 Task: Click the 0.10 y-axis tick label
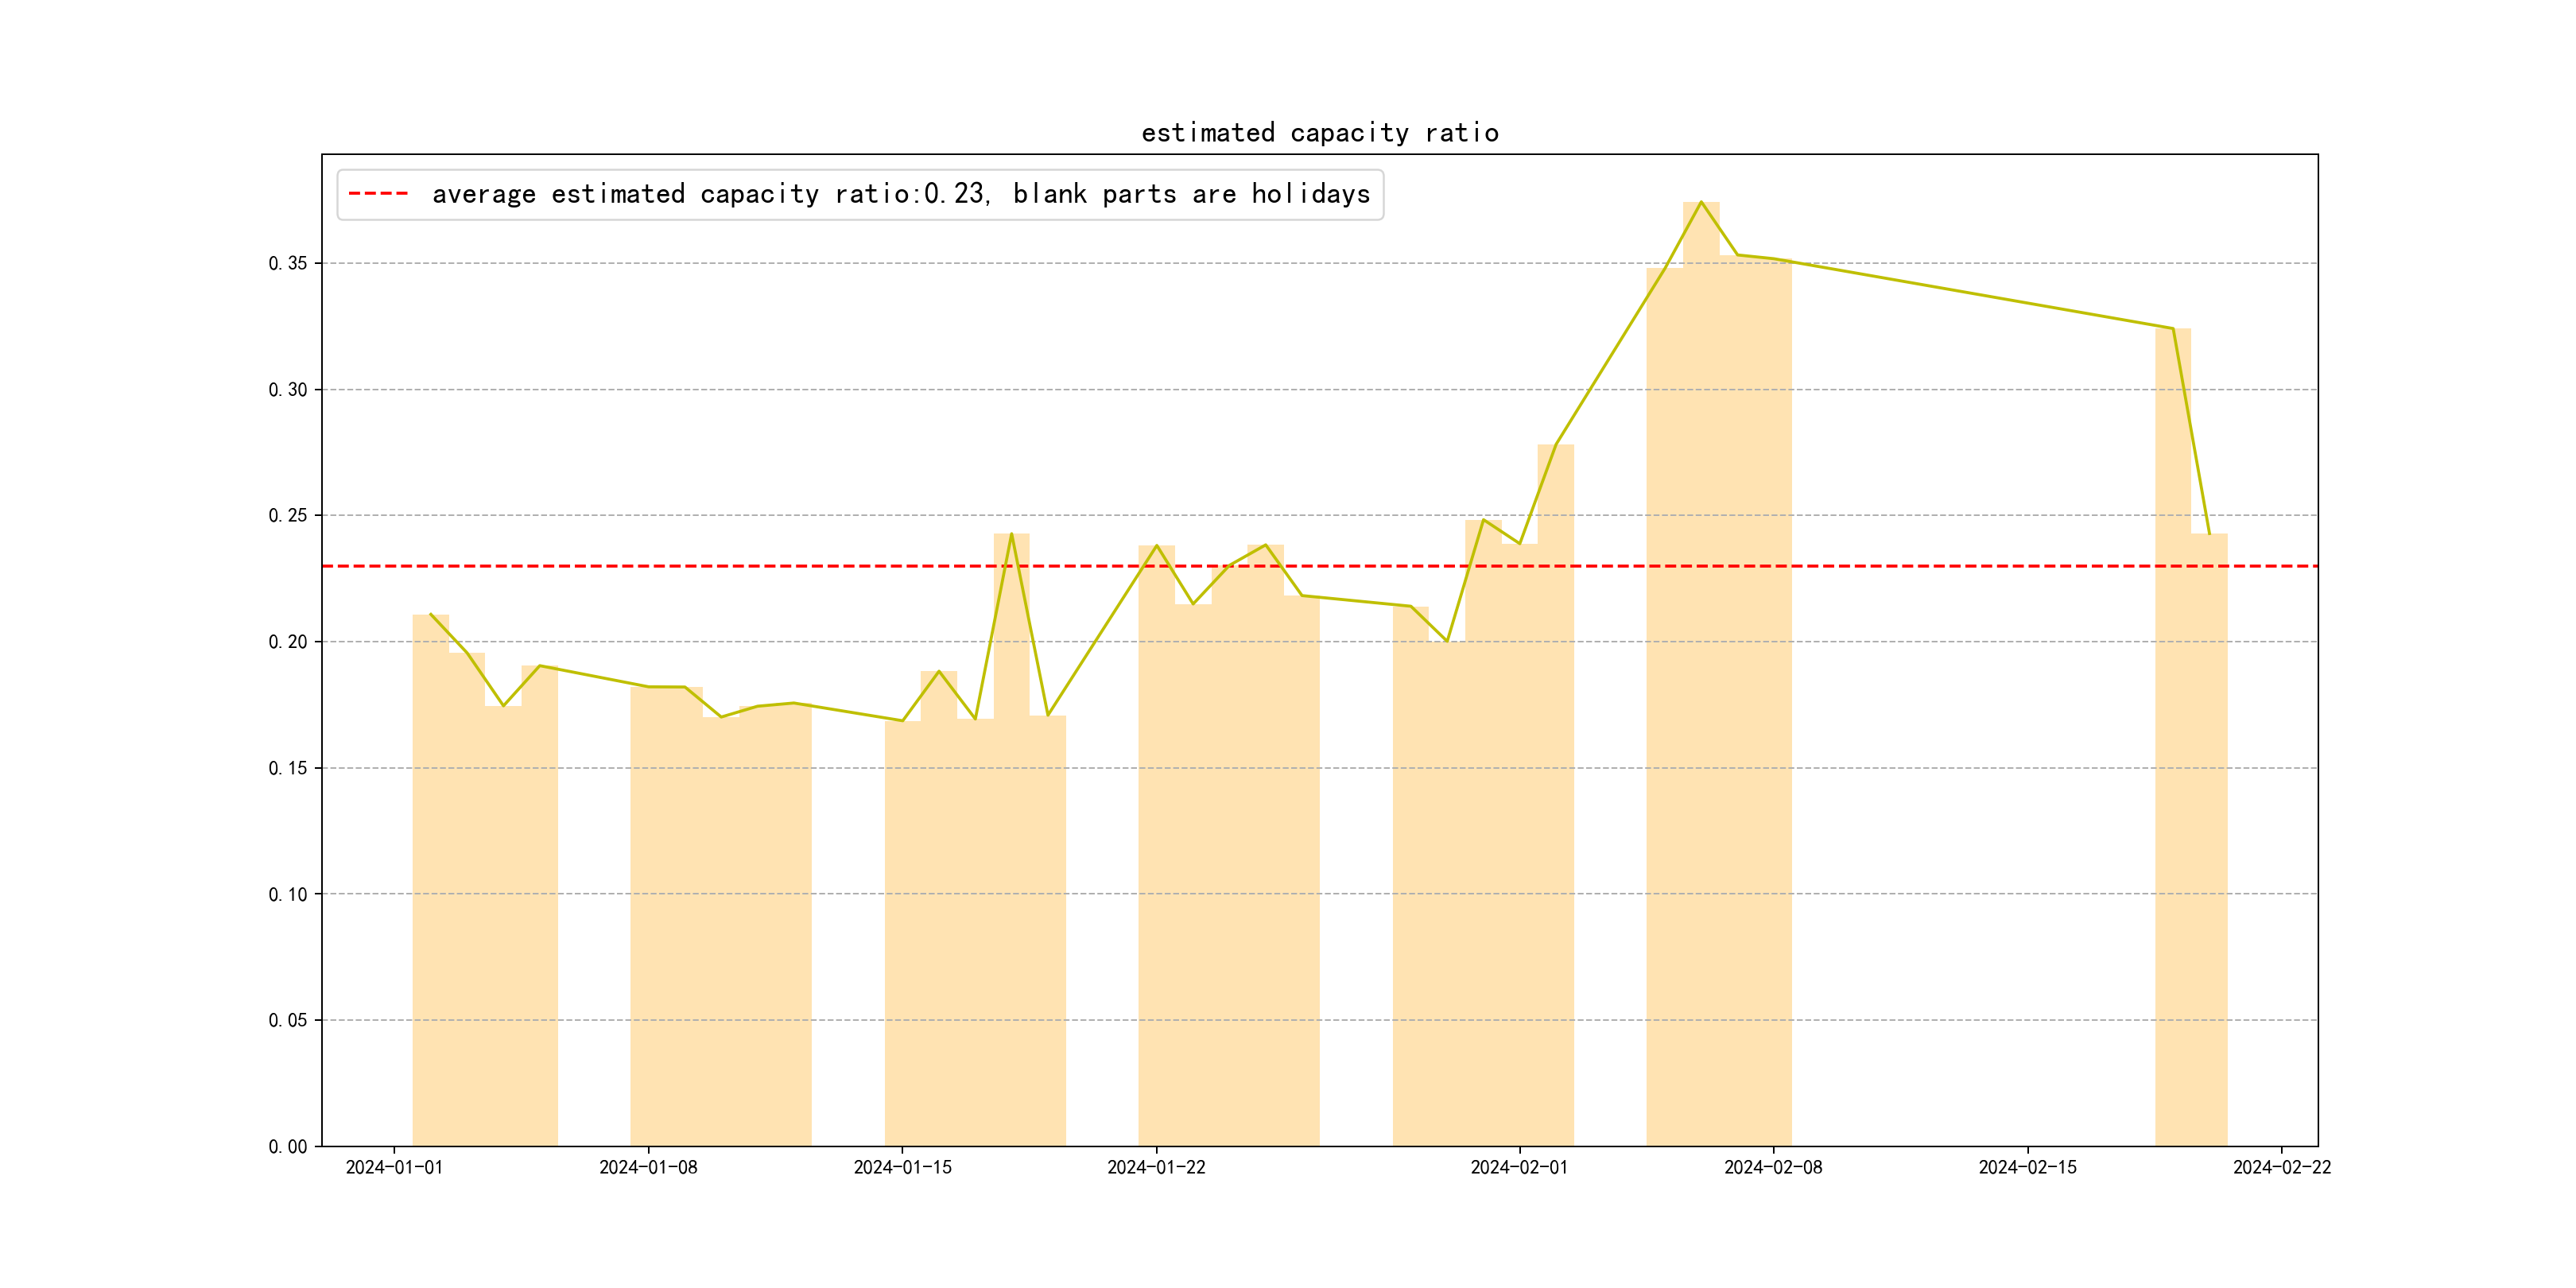[288, 894]
